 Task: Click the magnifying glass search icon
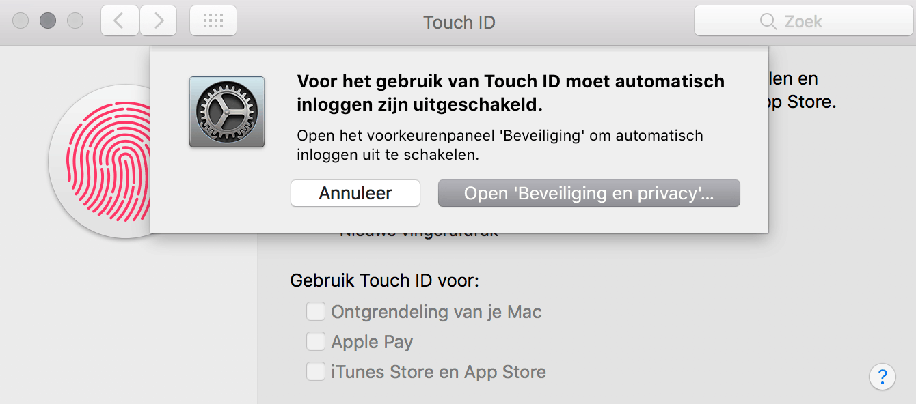(768, 22)
